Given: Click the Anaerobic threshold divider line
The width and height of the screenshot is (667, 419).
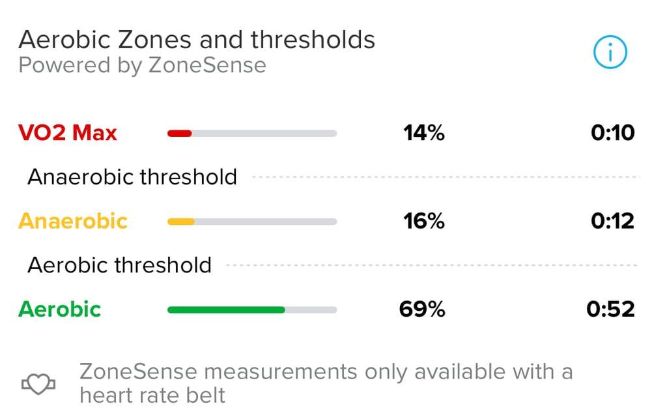Looking at the screenshot, I should pyautogui.click(x=449, y=176).
